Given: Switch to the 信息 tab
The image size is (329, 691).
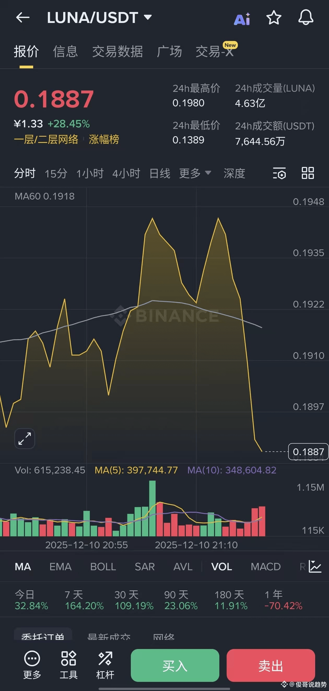Looking at the screenshot, I should [65, 51].
